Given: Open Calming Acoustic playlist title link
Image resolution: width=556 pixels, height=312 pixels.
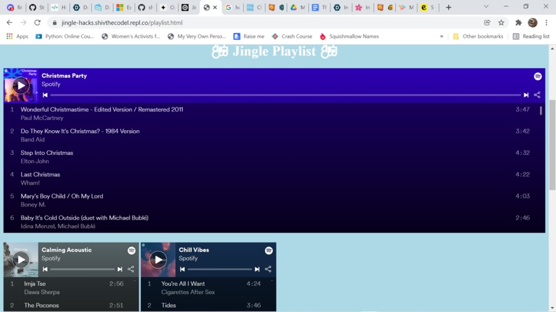Looking at the screenshot, I should (66, 250).
